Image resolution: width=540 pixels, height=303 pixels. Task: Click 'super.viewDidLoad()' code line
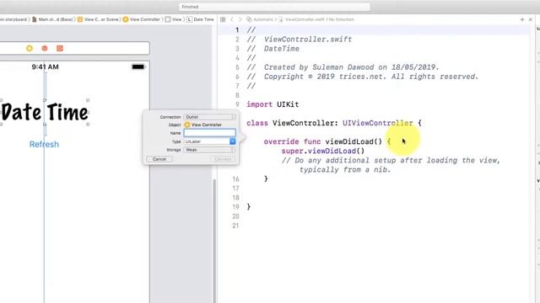(322, 151)
